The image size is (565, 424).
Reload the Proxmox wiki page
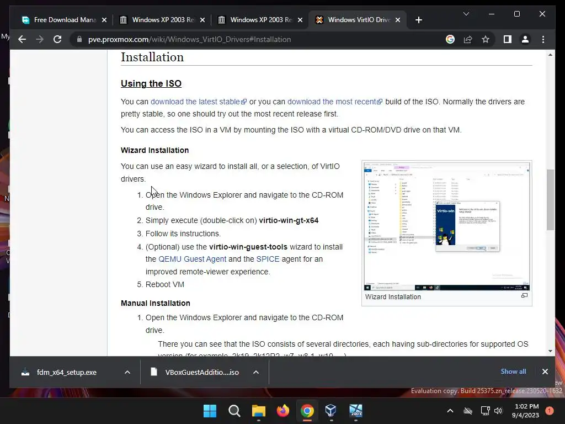[x=57, y=39]
